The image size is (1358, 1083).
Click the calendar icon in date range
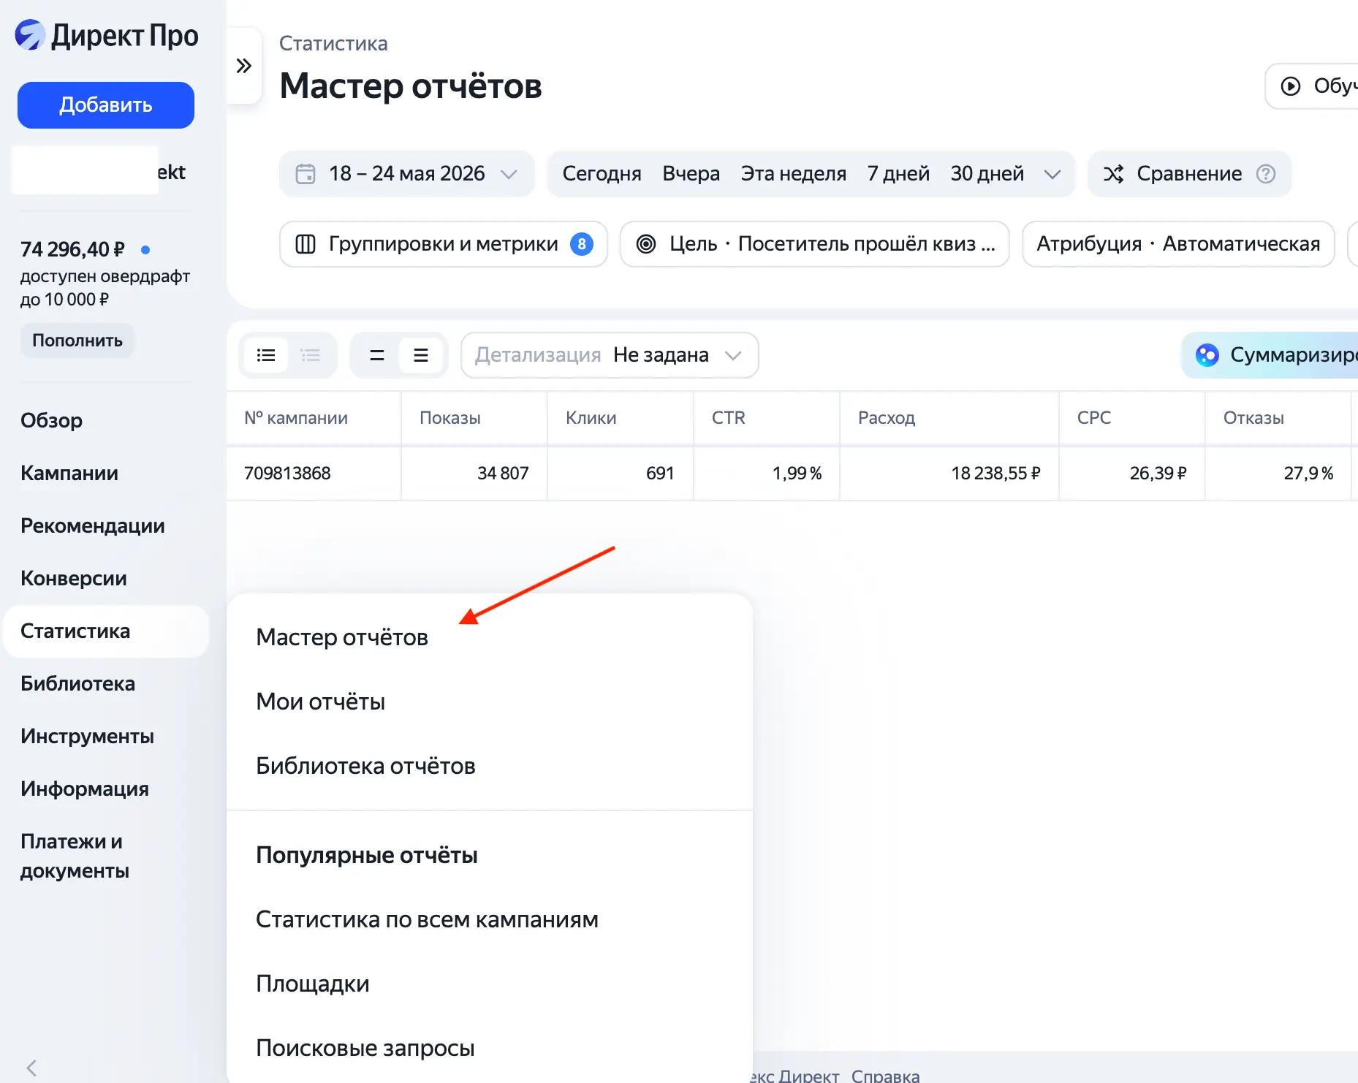(x=306, y=174)
